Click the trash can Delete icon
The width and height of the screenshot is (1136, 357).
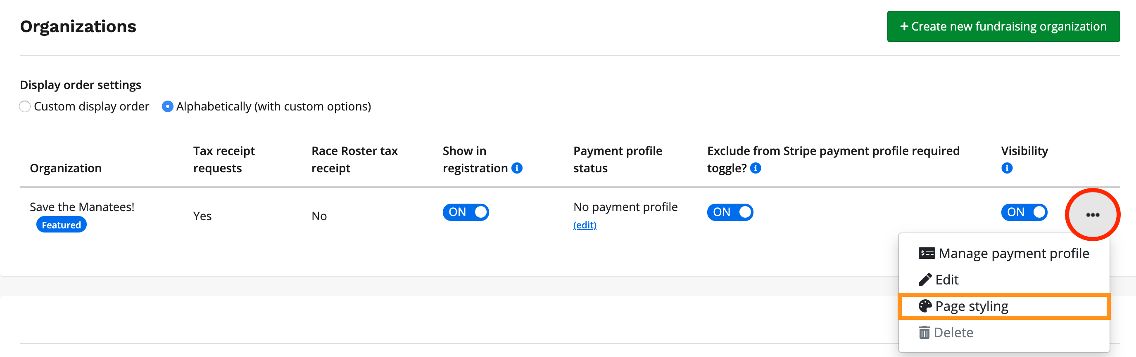[x=924, y=332]
